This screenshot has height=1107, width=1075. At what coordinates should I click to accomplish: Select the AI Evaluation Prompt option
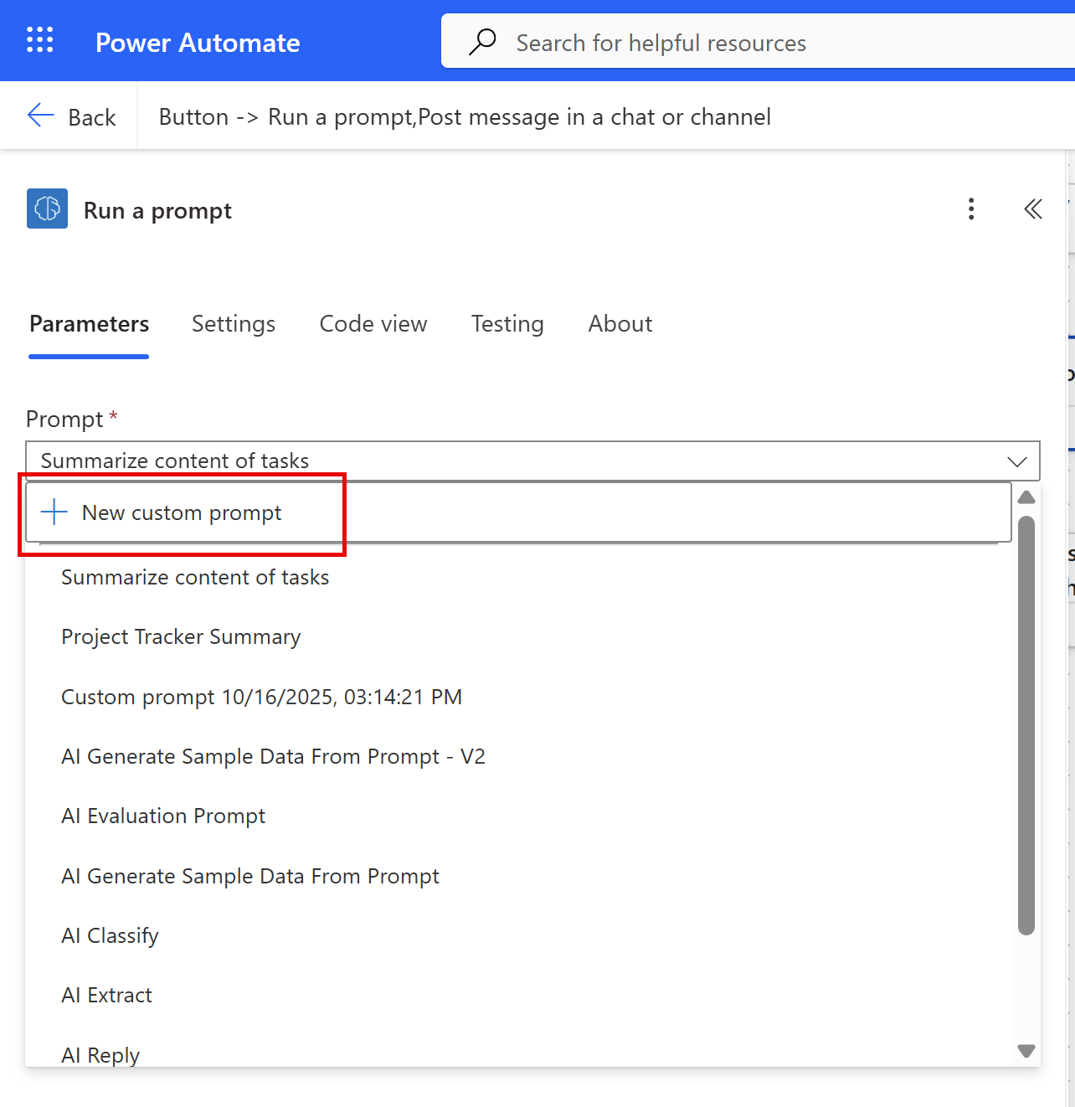[163, 816]
